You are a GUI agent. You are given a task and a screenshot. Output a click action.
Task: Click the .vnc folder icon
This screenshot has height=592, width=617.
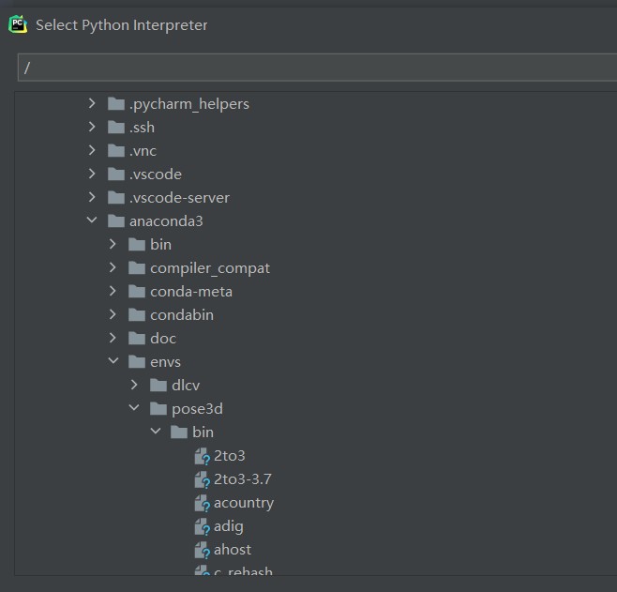click(116, 151)
